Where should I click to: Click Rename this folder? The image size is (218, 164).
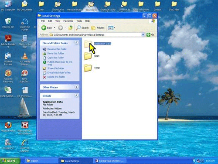[x=57, y=49]
